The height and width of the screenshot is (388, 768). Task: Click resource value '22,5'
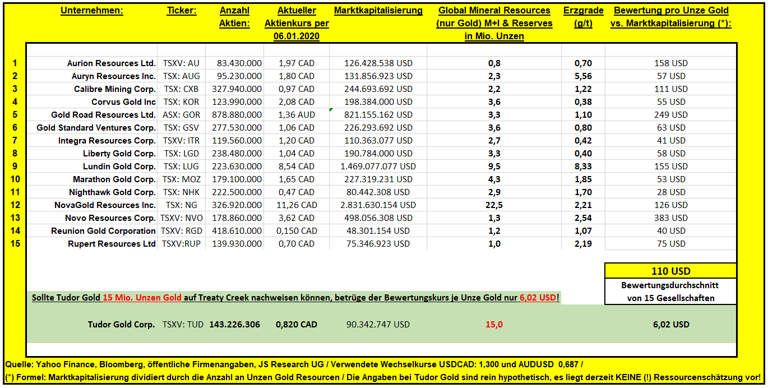[494, 205]
